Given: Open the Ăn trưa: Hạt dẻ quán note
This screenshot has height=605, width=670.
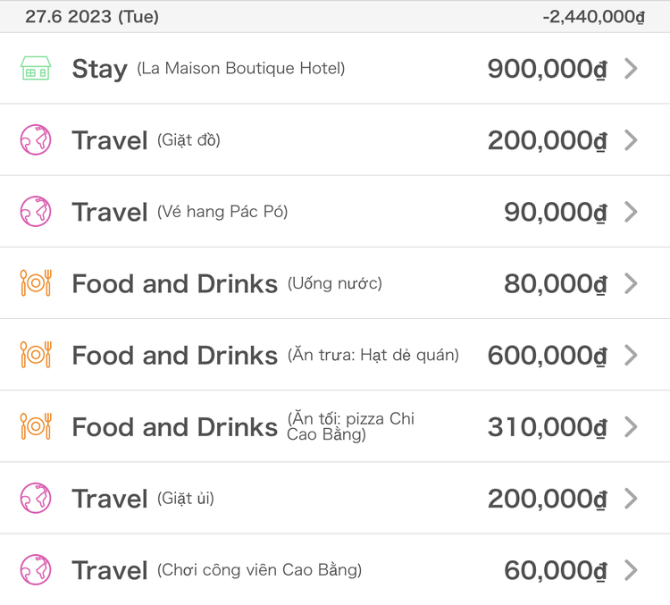Looking at the screenshot, I should [x=373, y=355].
